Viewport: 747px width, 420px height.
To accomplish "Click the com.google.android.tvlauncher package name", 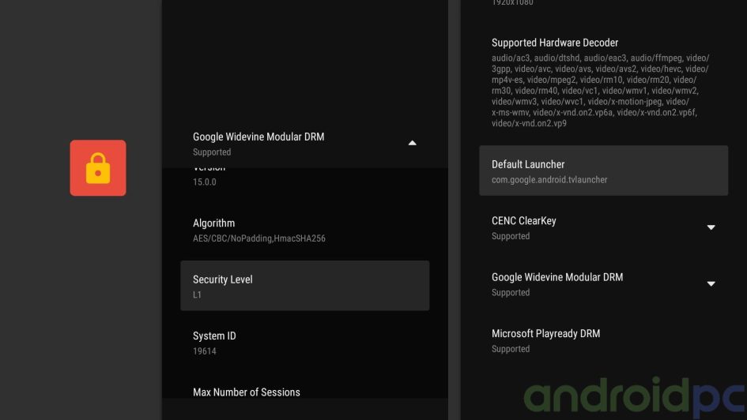I will click(x=549, y=180).
